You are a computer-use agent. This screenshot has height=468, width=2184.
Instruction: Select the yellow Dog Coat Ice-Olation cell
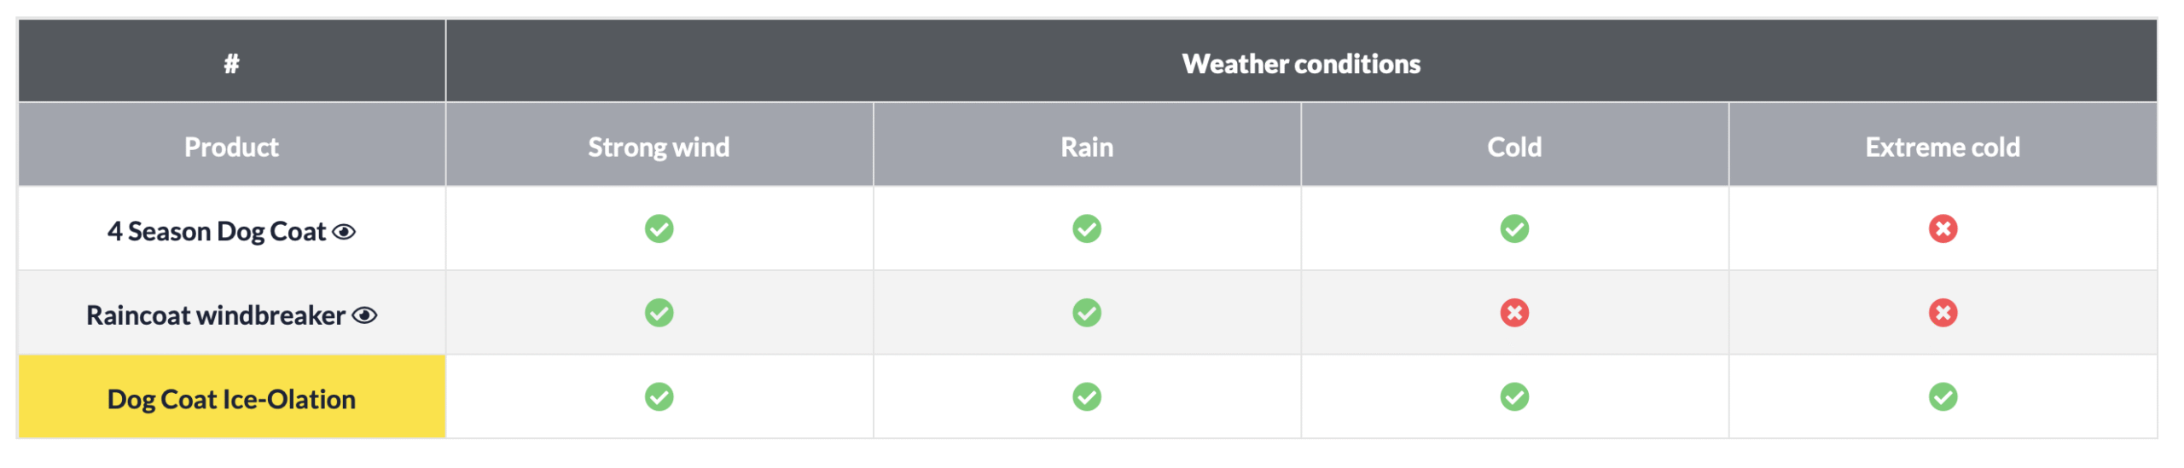(231, 399)
